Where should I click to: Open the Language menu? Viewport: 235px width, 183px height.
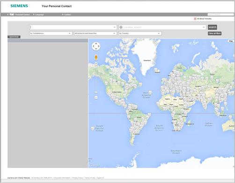[x=38, y=15]
